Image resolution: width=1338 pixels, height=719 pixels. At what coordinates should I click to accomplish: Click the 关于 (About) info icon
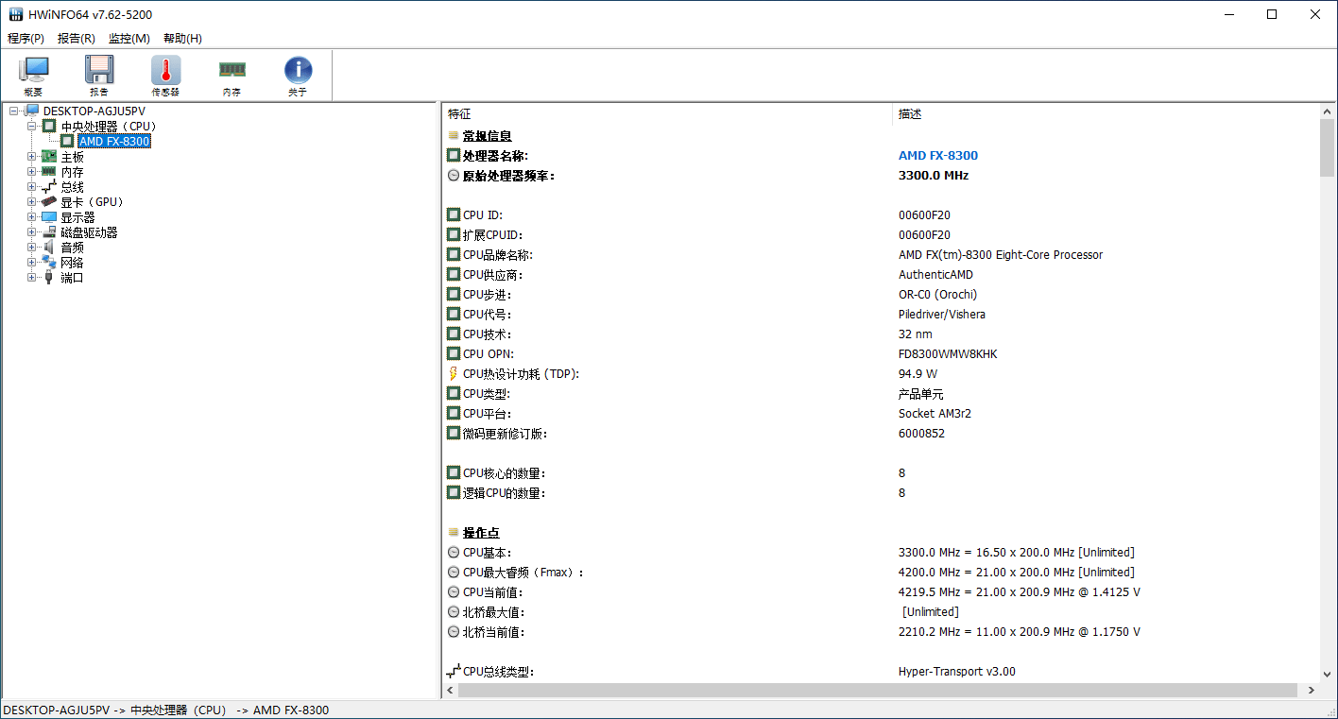tap(298, 69)
